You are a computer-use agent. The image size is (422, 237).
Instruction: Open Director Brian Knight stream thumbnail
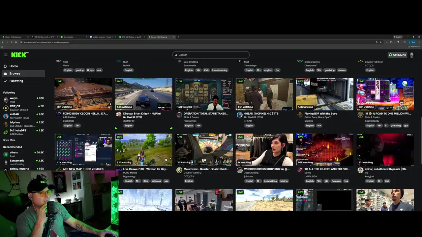point(143,94)
